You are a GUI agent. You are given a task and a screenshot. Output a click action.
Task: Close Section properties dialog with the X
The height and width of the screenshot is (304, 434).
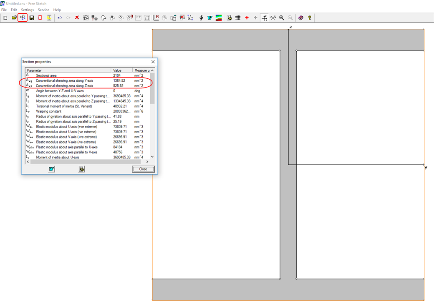coord(153,62)
